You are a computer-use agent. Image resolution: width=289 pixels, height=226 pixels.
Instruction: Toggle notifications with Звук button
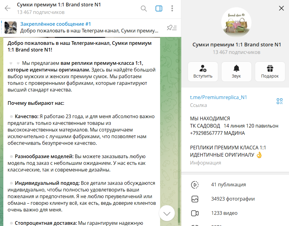(x=236, y=71)
